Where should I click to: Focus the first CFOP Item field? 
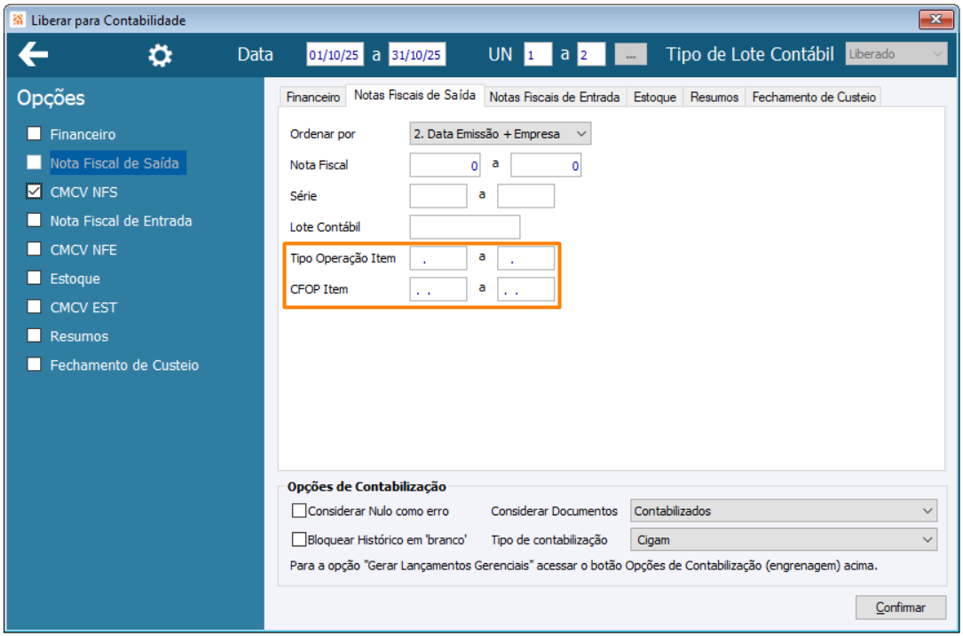point(438,289)
